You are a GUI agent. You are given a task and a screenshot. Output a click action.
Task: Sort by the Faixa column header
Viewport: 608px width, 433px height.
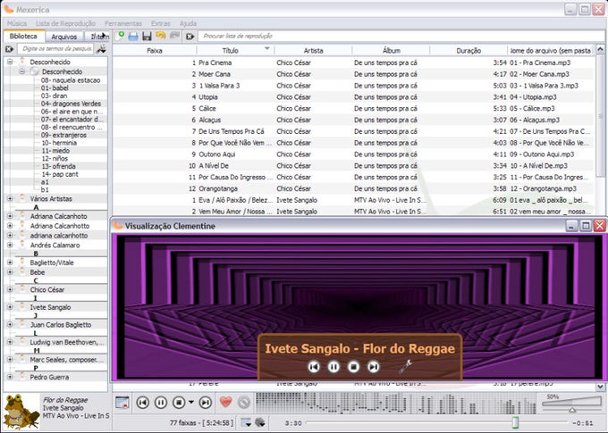click(155, 50)
